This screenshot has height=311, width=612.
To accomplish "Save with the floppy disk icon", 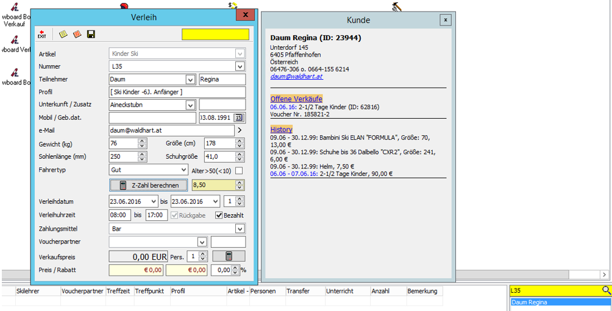I will (91, 34).
